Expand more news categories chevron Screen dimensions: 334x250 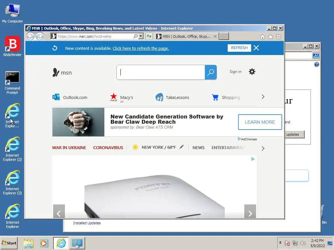[x=263, y=148]
